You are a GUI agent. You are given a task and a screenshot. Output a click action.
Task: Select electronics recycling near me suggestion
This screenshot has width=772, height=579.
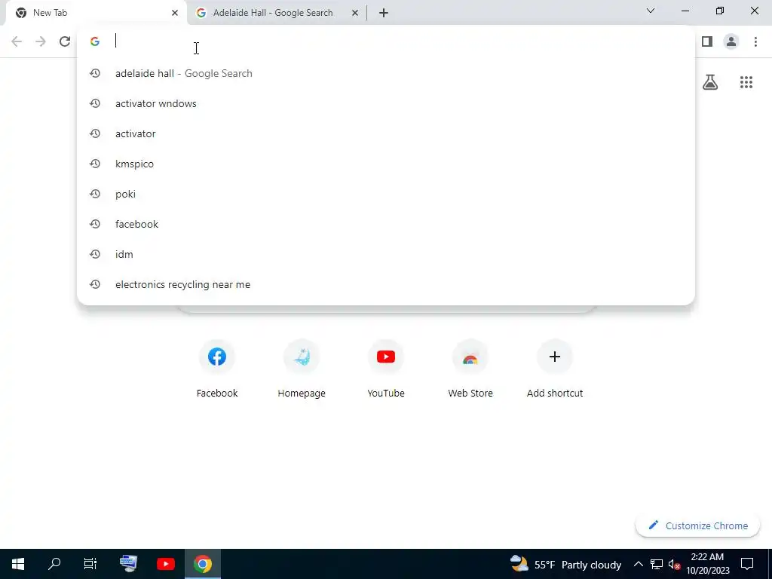coord(386,284)
